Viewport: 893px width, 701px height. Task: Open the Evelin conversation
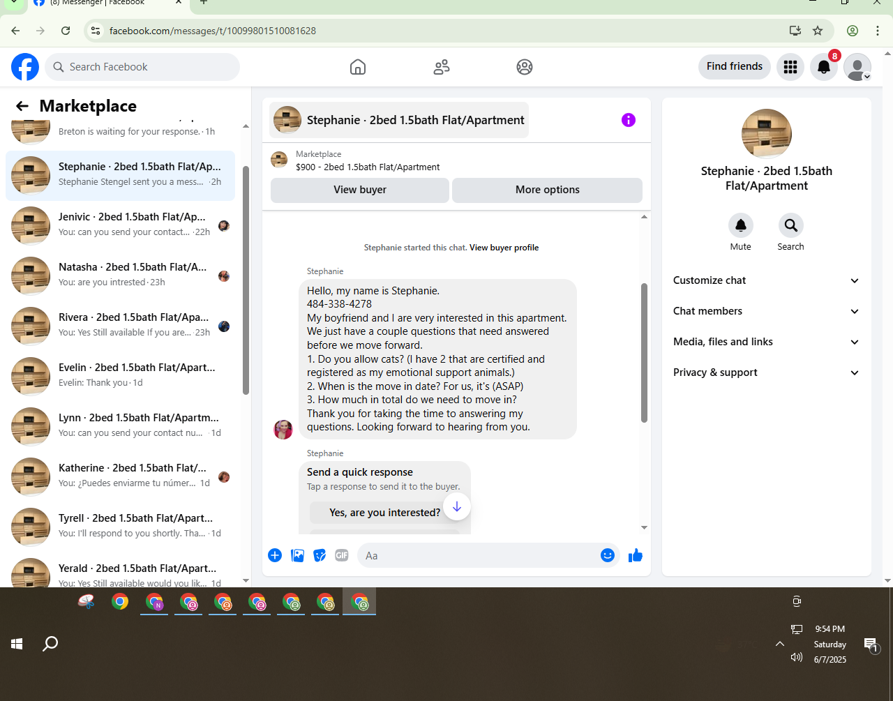[120, 377]
